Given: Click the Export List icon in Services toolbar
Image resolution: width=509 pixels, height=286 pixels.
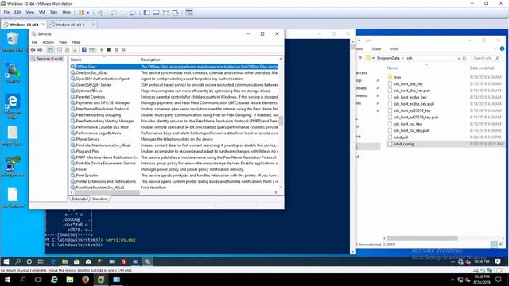Looking at the screenshot, I should pos(75,50).
